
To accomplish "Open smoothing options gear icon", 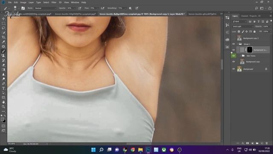I will tap(130, 8).
